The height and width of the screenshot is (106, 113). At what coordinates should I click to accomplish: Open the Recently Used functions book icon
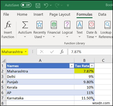(40, 25)
